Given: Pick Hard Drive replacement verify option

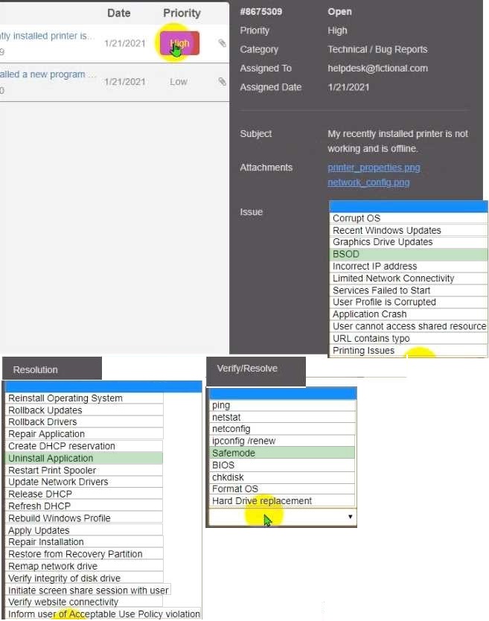Looking at the screenshot, I should pyautogui.click(x=262, y=501).
